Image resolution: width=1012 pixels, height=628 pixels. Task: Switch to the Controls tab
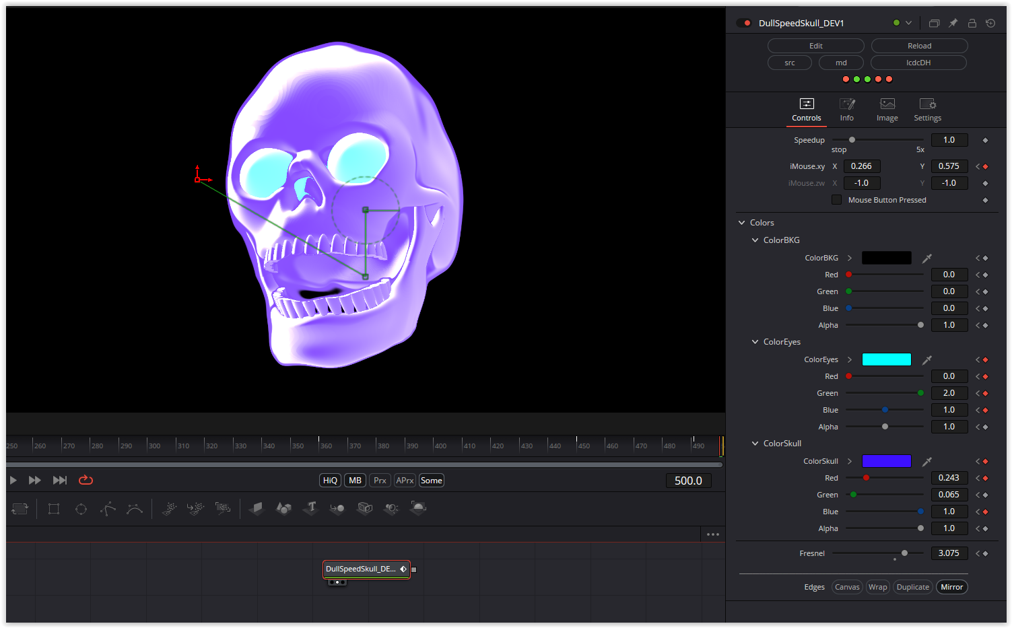806,110
